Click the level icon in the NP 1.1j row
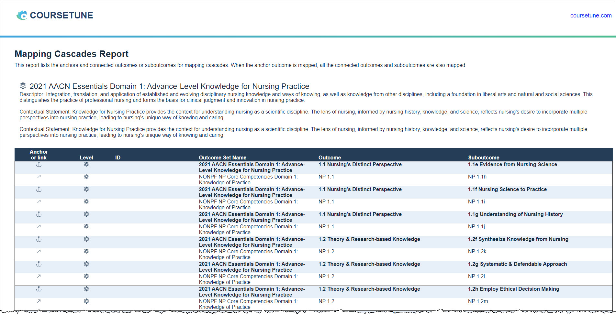The image size is (616, 315). pyautogui.click(x=86, y=226)
